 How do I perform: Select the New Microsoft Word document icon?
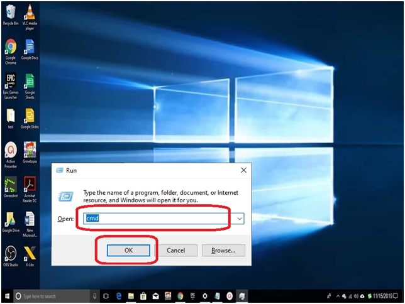[30, 224]
